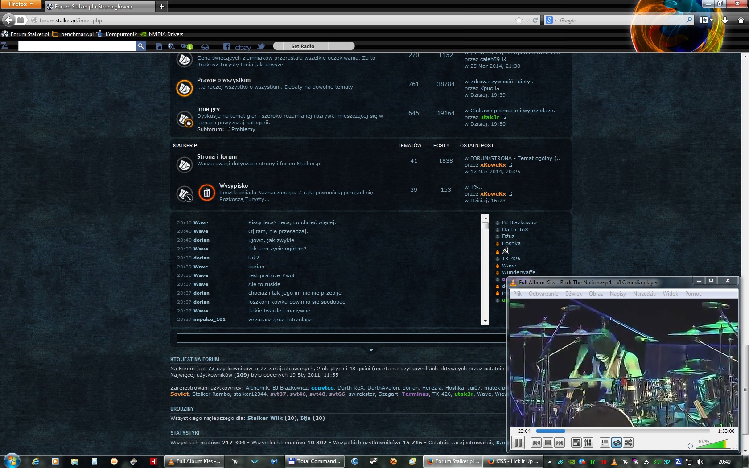The height and width of the screenshot is (468, 749).
Task: Open the VLC Narzędzia menu
Action: 644,294
